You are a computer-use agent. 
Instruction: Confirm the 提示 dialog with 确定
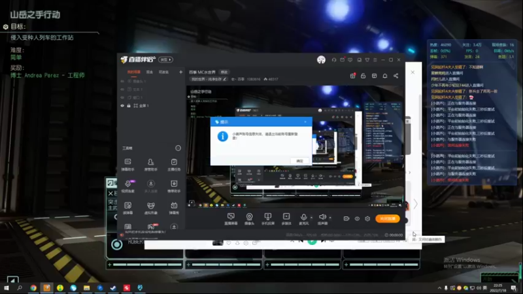(x=299, y=161)
